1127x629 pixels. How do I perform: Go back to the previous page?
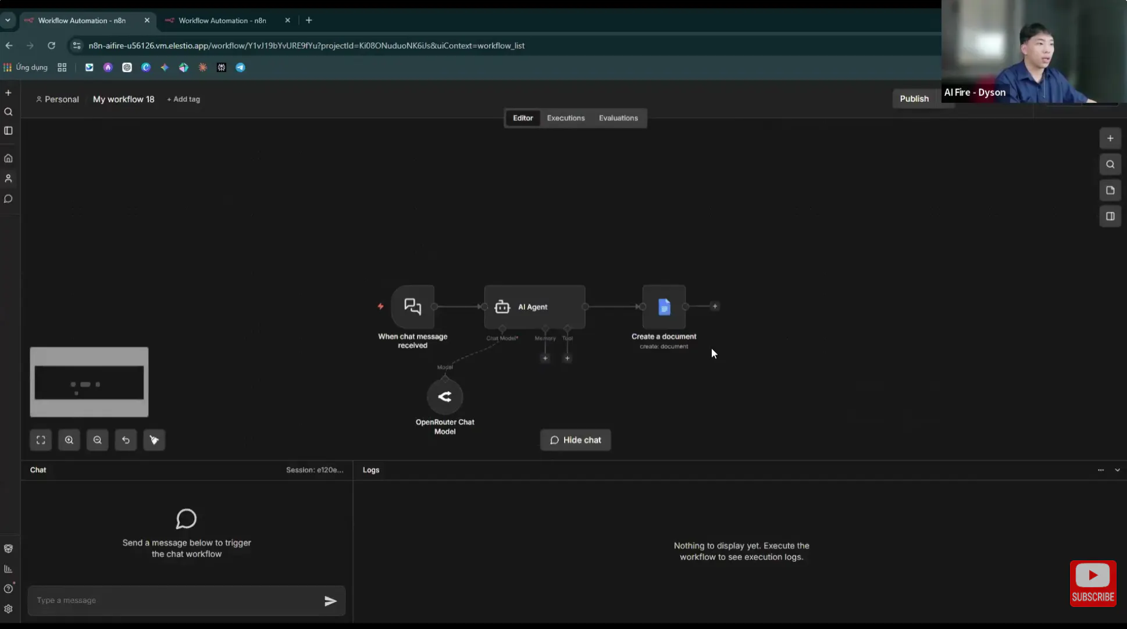pos(9,45)
